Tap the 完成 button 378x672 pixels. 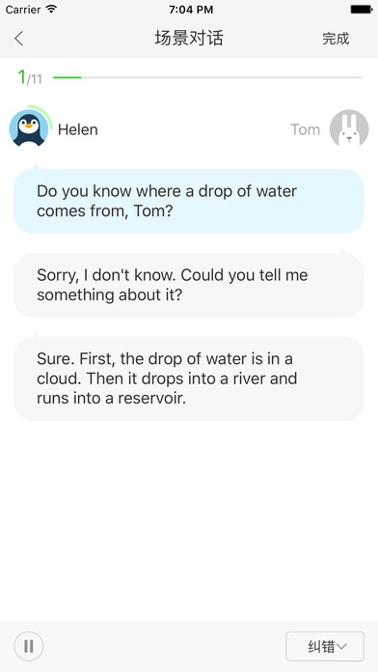(336, 39)
